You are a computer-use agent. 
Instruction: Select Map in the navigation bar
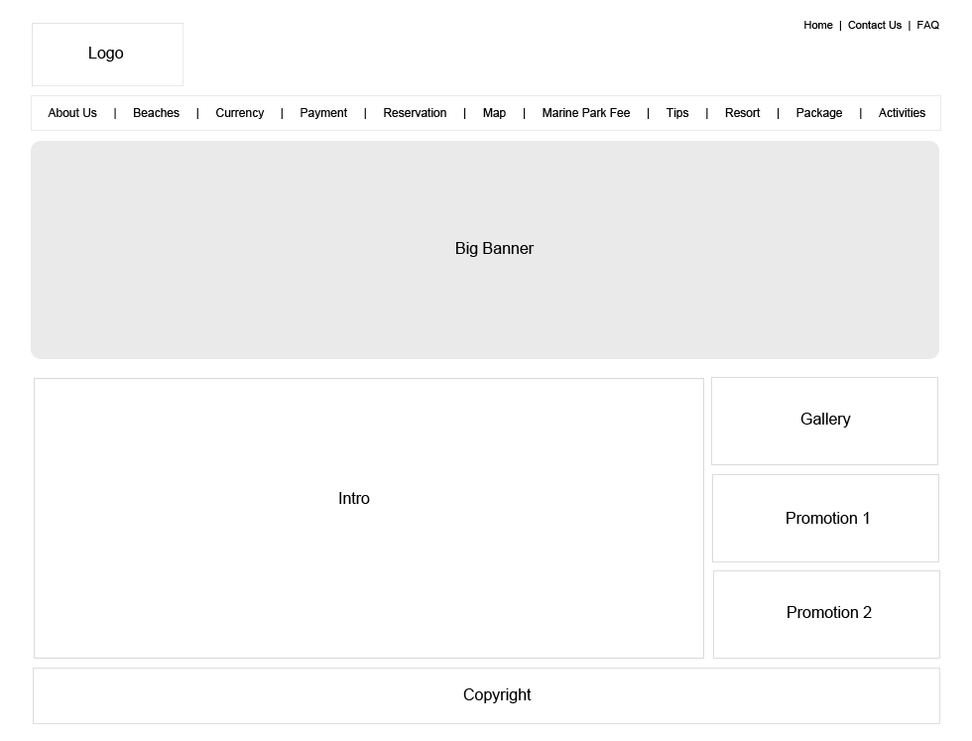point(494,113)
